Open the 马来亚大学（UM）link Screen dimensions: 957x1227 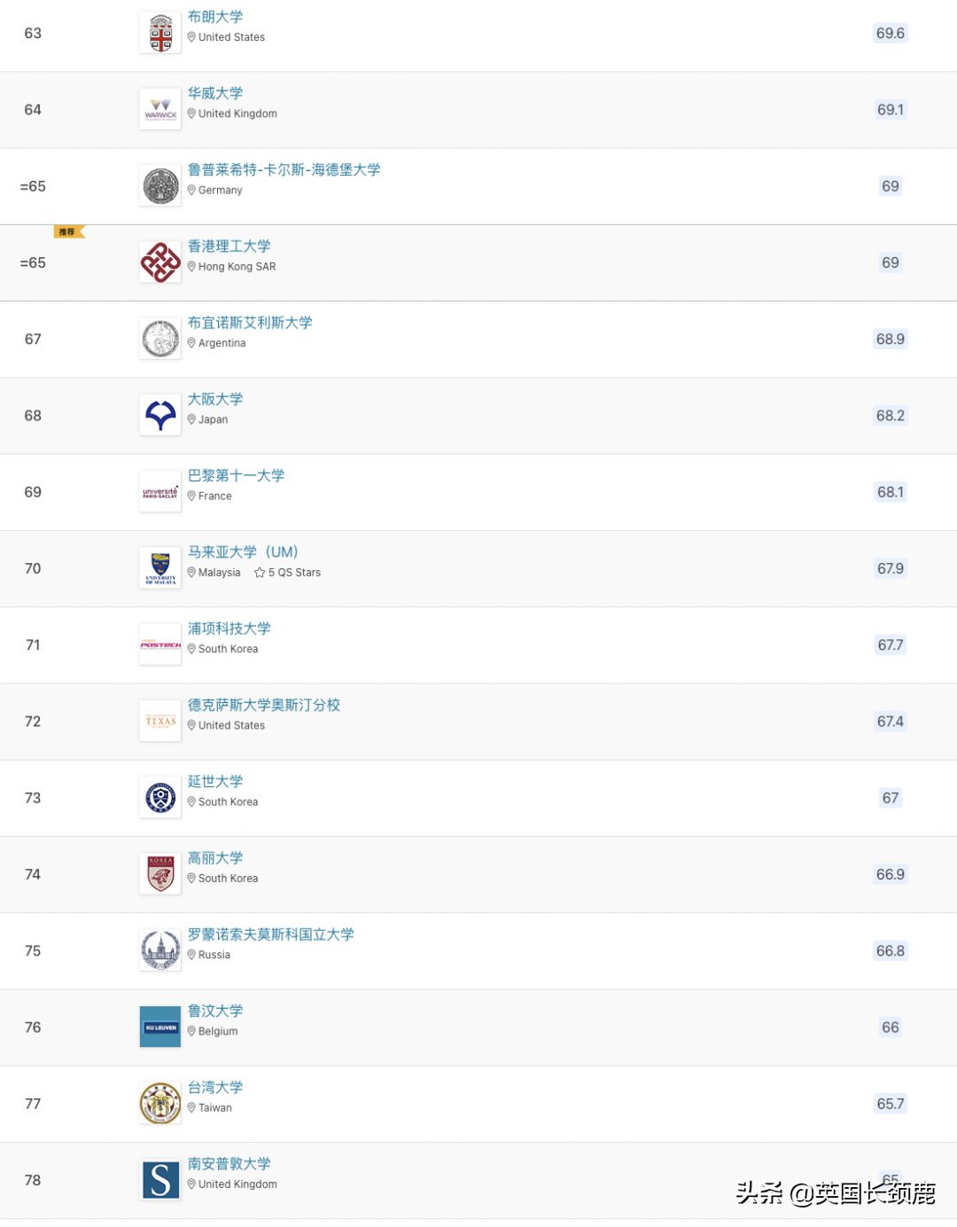point(243,551)
